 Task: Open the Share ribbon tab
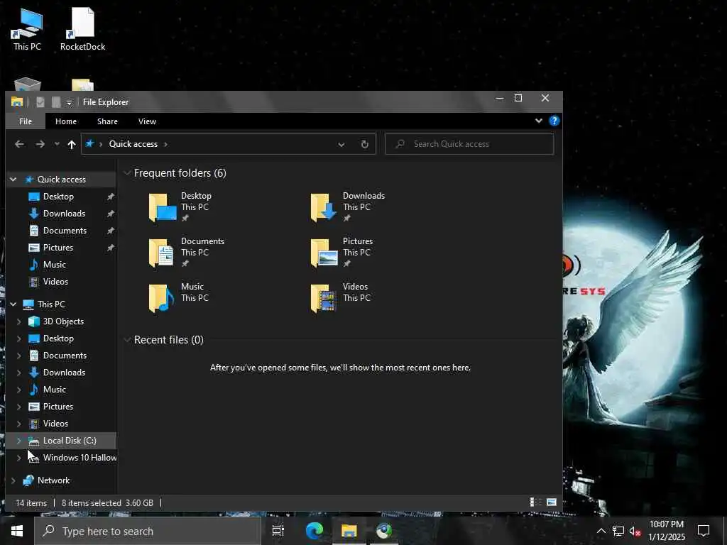pyautogui.click(x=108, y=121)
